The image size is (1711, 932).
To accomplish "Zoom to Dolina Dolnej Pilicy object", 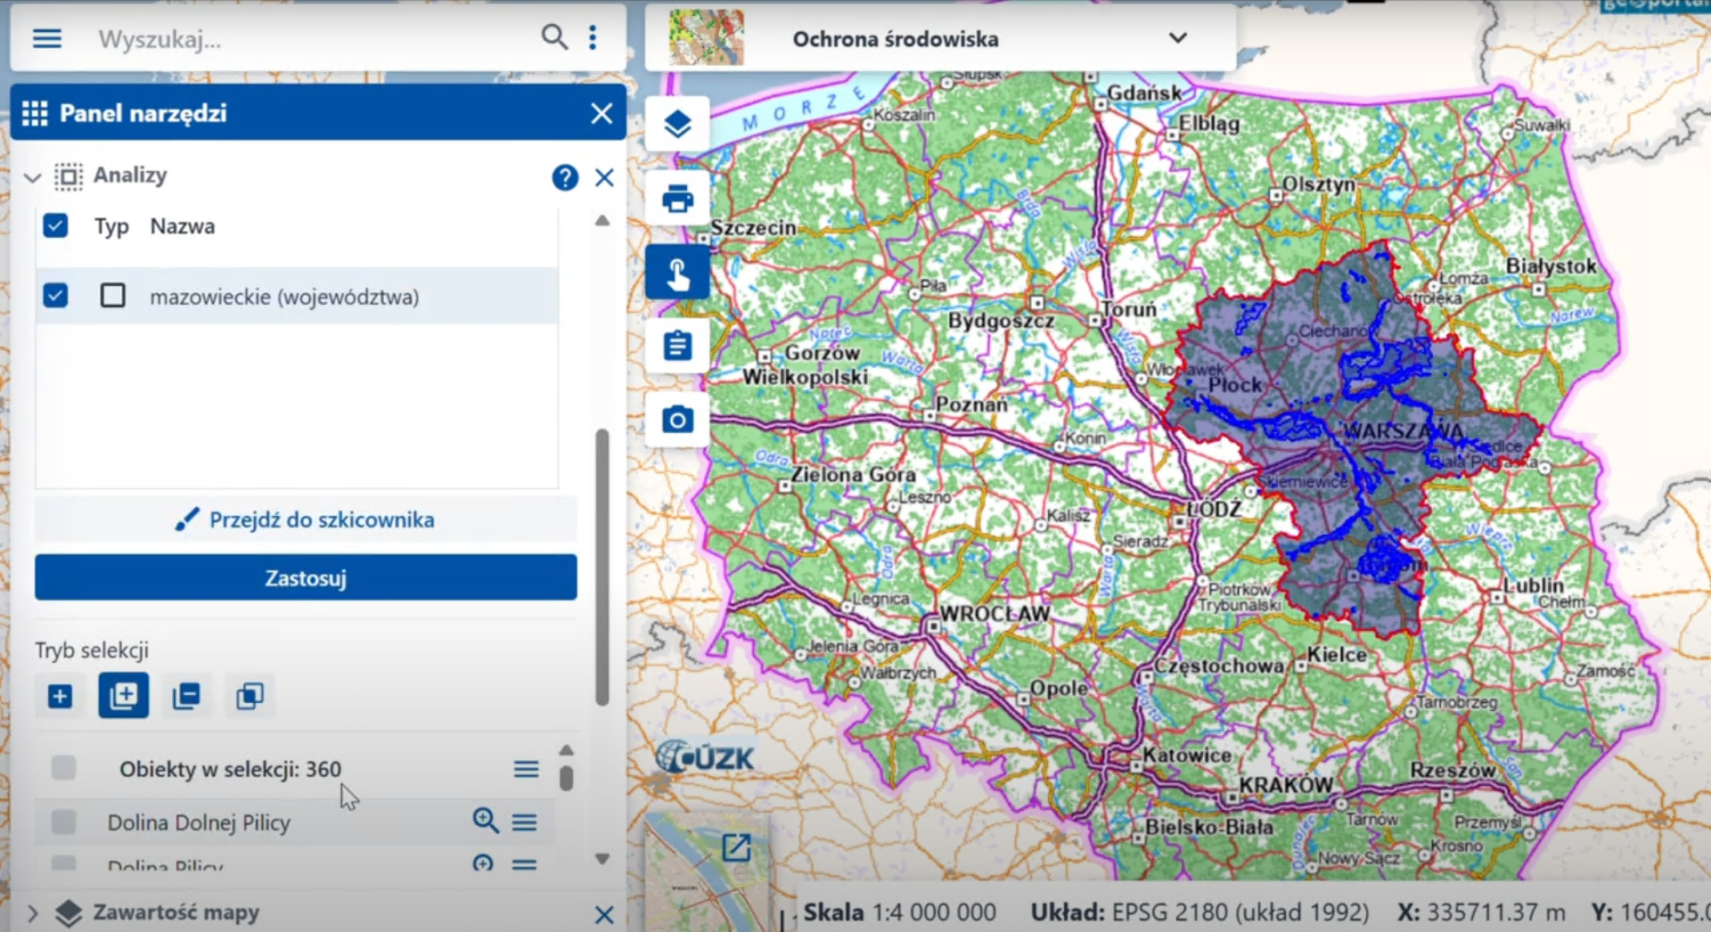I will [x=486, y=822].
